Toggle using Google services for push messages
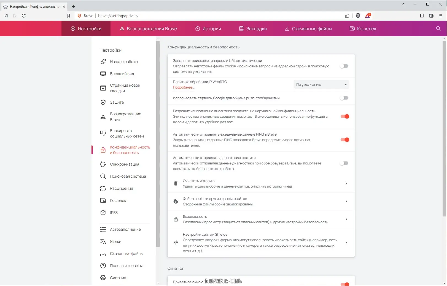 tap(344, 98)
